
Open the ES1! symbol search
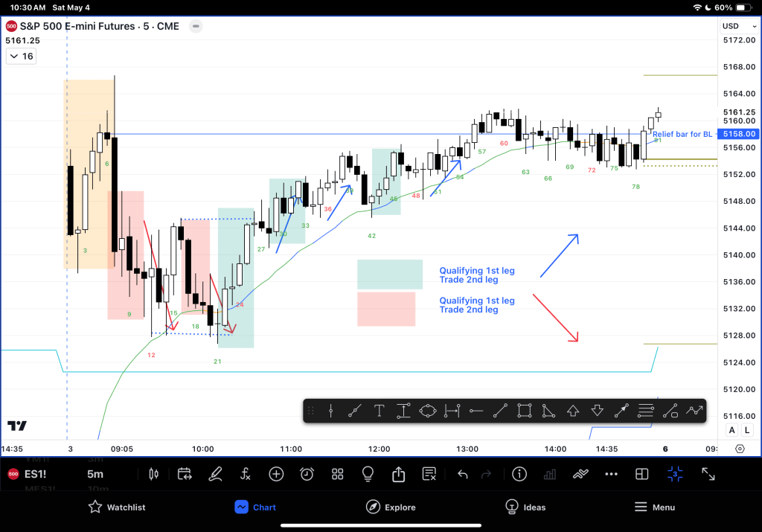pos(37,474)
